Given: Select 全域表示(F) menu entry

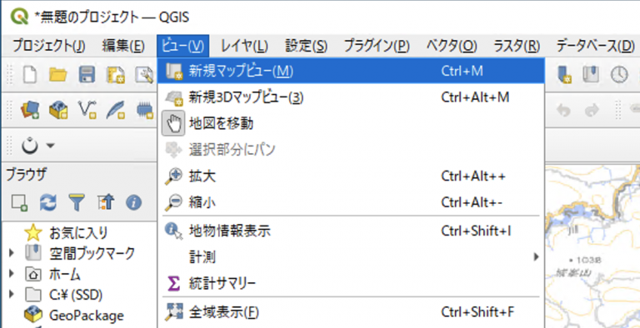Looking at the screenshot, I should [x=351, y=312].
